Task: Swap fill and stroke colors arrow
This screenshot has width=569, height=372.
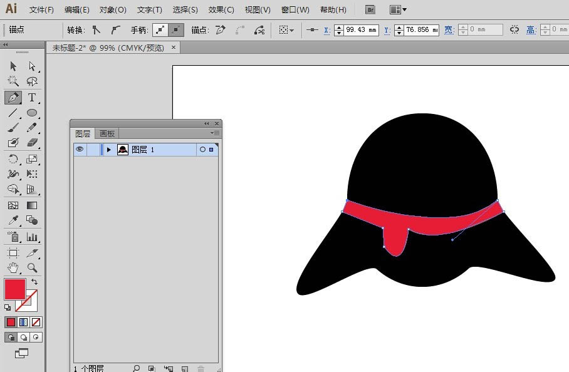Action: [x=34, y=282]
